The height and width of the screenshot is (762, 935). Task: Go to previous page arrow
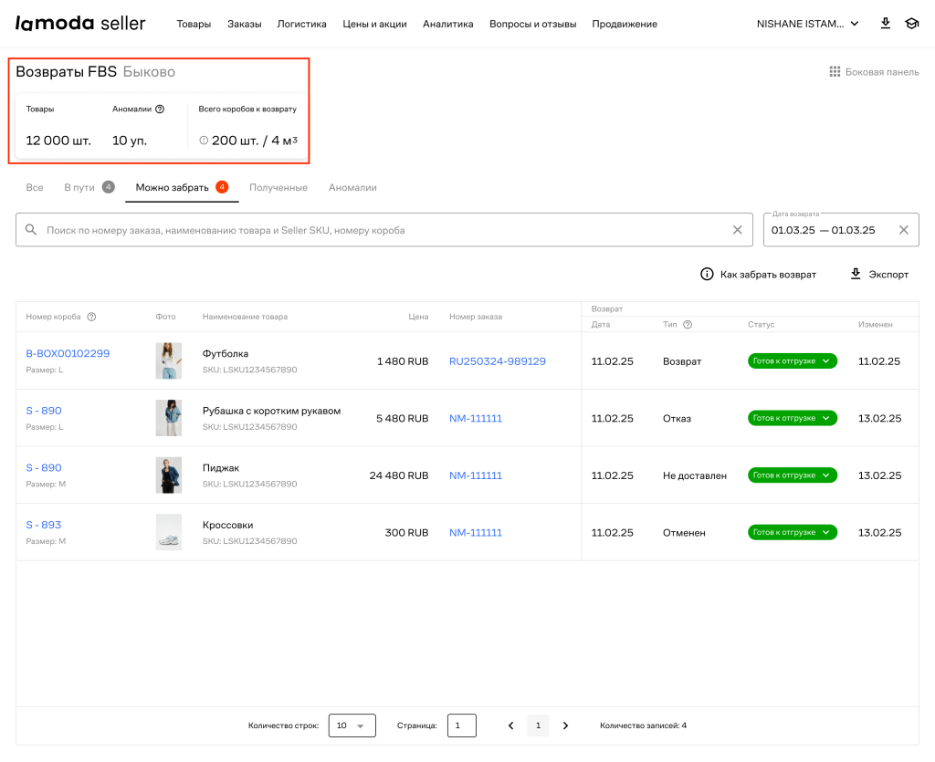pos(510,725)
